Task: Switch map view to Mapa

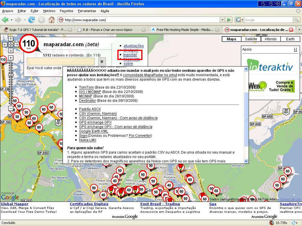Action: click(231, 39)
